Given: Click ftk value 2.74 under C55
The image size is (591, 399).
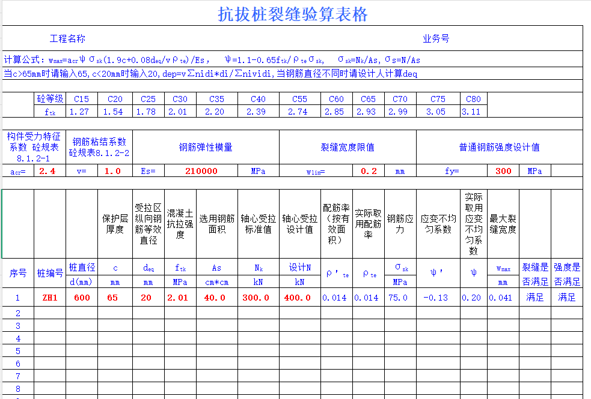Looking at the screenshot, I should (x=299, y=112).
